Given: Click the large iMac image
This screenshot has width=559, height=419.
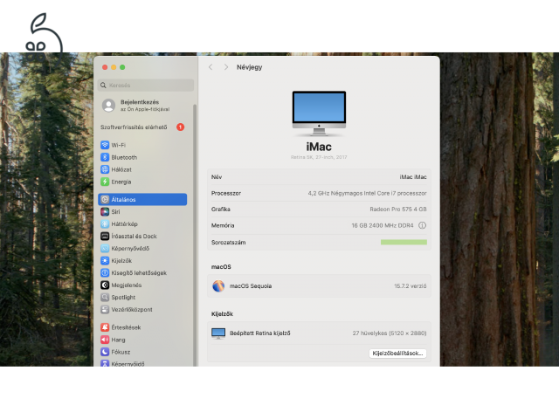Looking at the screenshot, I should pyautogui.click(x=319, y=113).
